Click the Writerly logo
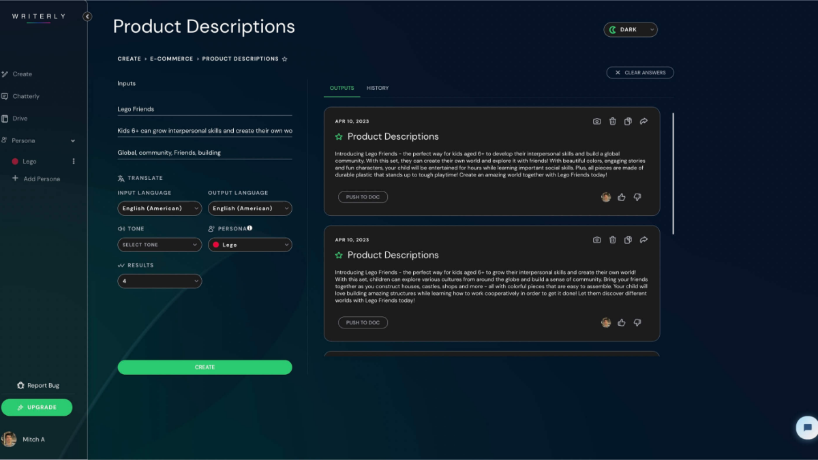Screen dimensions: 818x460 (x=39, y=17)
